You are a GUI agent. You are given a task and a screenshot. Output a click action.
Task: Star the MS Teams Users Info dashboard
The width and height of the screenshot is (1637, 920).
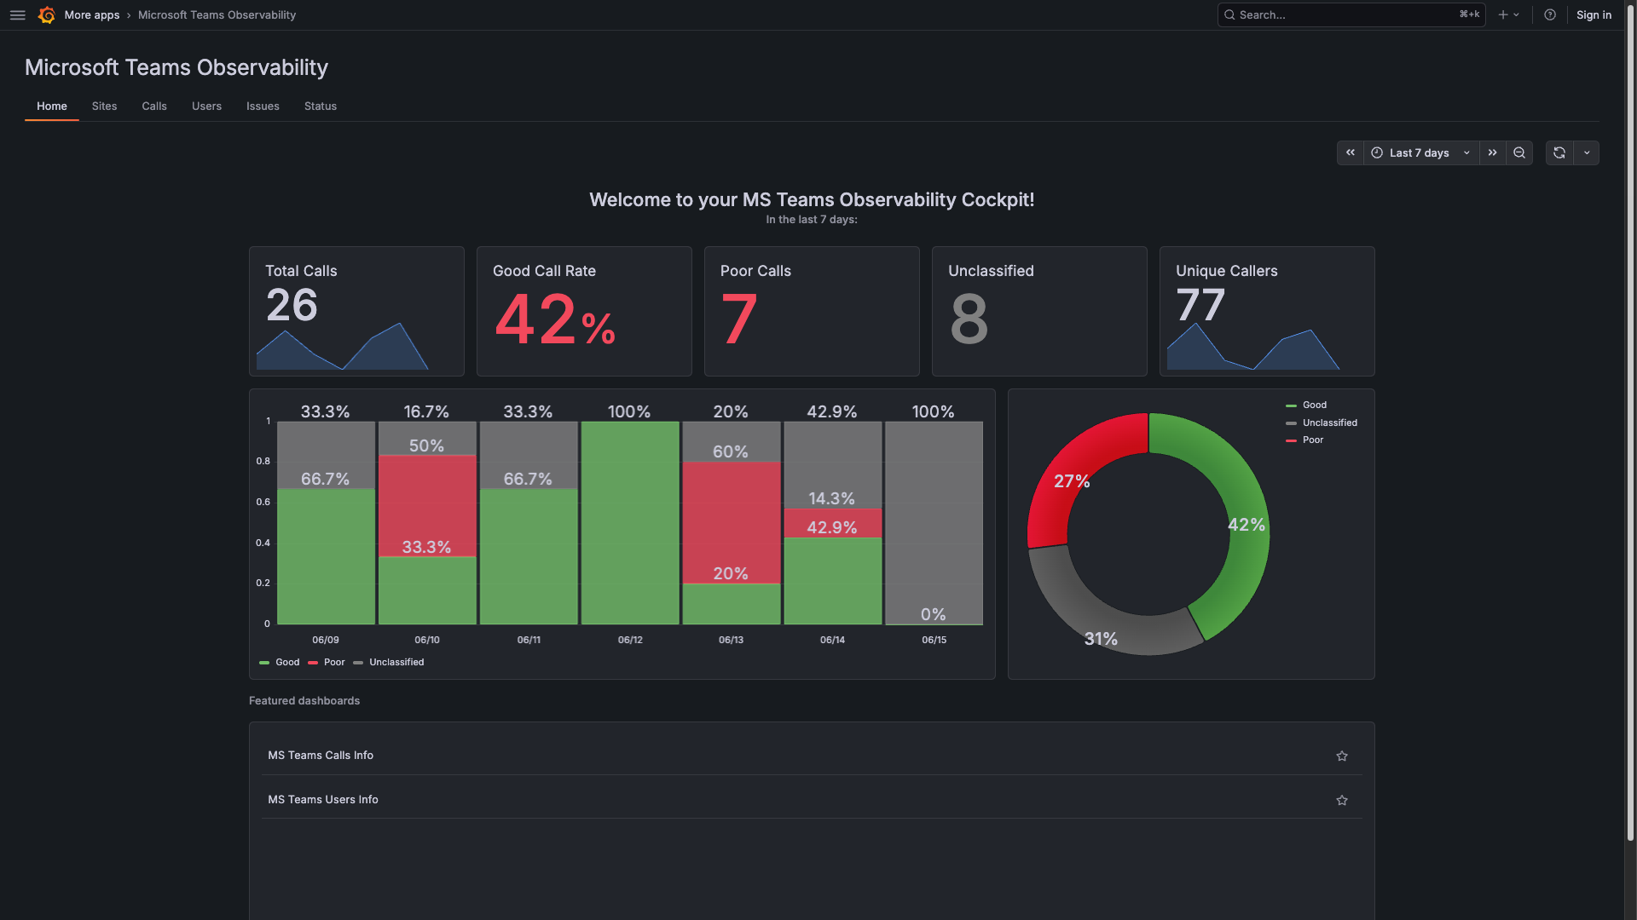(1342, 800)
